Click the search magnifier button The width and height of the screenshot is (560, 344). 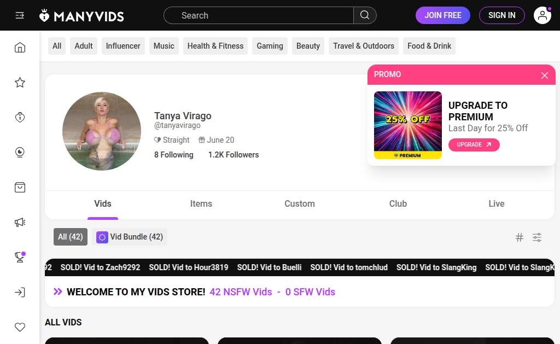[x=365, y=15]
